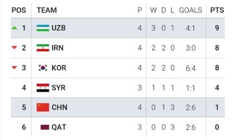Select the PTS column header
The height and width of the screenshot is (140, 232).
point(217,10)
